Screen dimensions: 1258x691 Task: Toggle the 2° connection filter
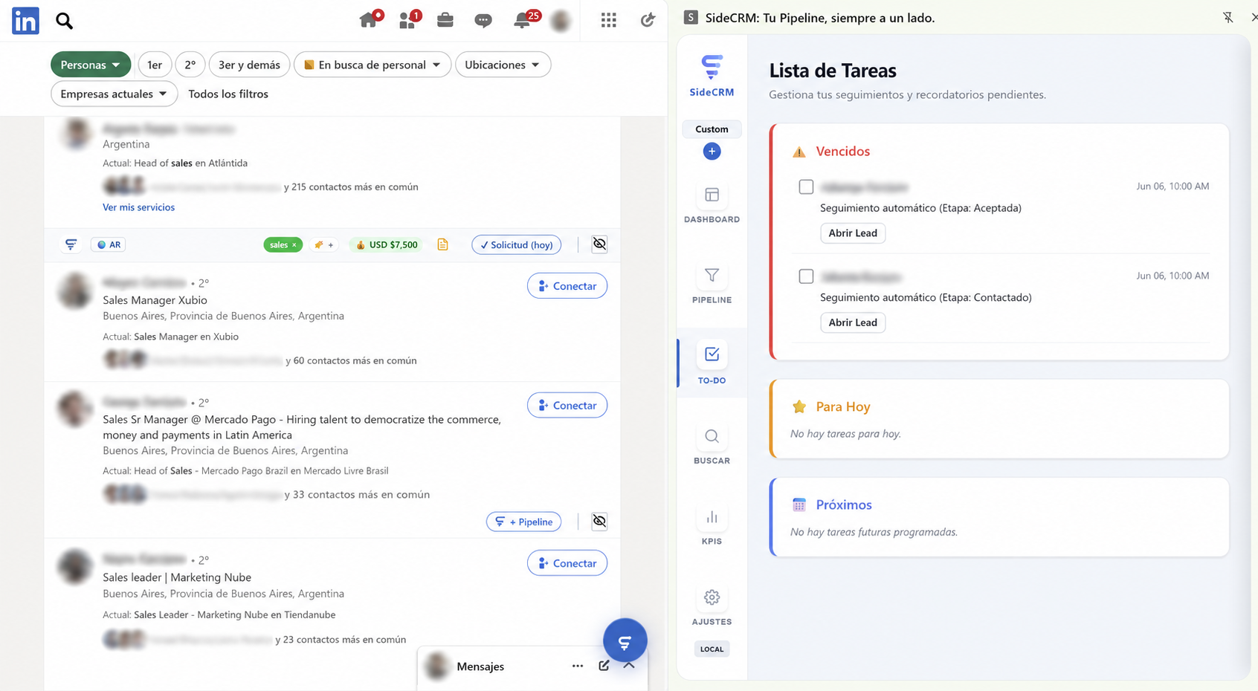[190, 65]
